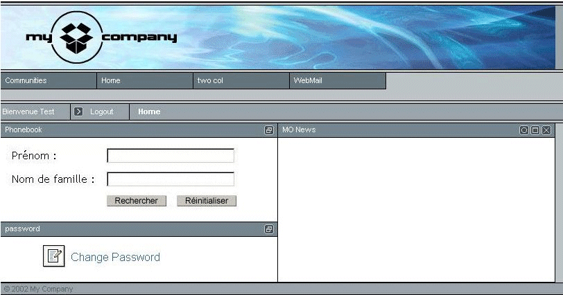Screen dimensions: 563x295
Task: Click the Phonebook portlet title
Action: pos(24,129)
